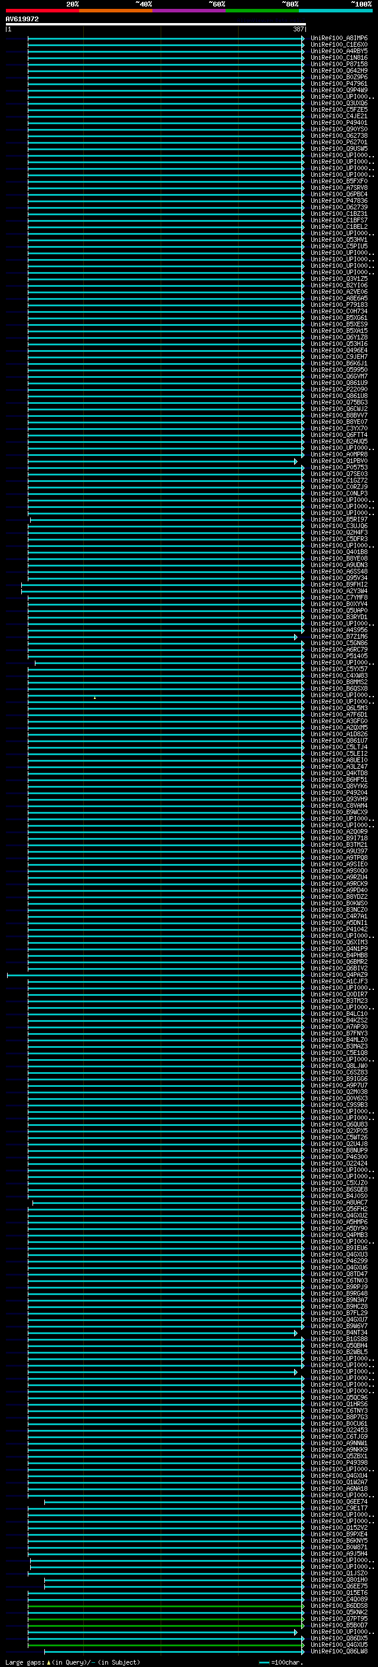Select hit label UniRef100_Q5UAP0
The width and height of the screenshot is (378, 1667).
point(338,610)
